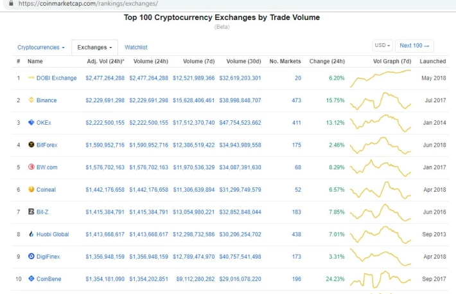Click Huobi Global's 438 markets count
Viewport: 456px width, 294px height.
296,234
